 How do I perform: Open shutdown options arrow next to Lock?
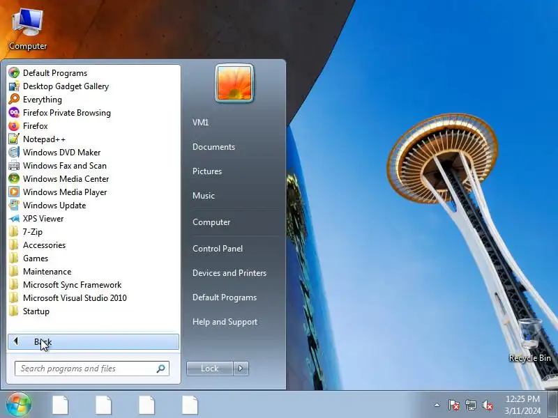241,369
